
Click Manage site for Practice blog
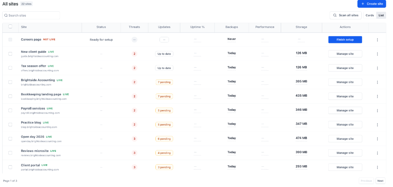[x=345, y=125]
